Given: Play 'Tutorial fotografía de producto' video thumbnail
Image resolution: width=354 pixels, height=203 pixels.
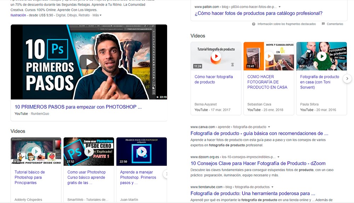Looking at the screenshot, I should pyautogui.click(x=216, y=56).
